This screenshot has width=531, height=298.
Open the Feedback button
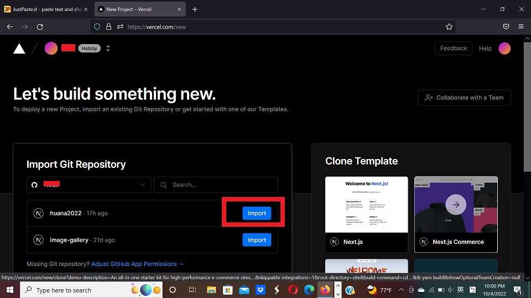tap(454, 49)
